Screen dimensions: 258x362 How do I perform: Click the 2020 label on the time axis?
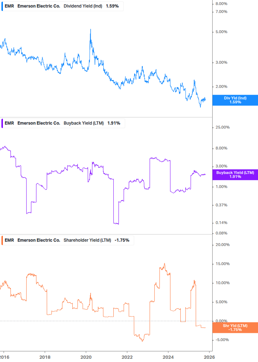[86, 357]
